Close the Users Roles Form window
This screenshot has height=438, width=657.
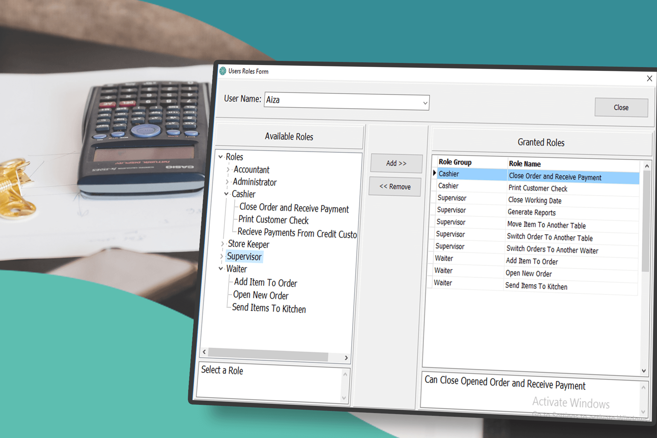(x=649, y=79)
